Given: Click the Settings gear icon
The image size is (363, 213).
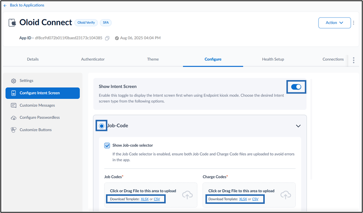Looking at the screenshot, I should pyautogui.click(x=14, y=81).
